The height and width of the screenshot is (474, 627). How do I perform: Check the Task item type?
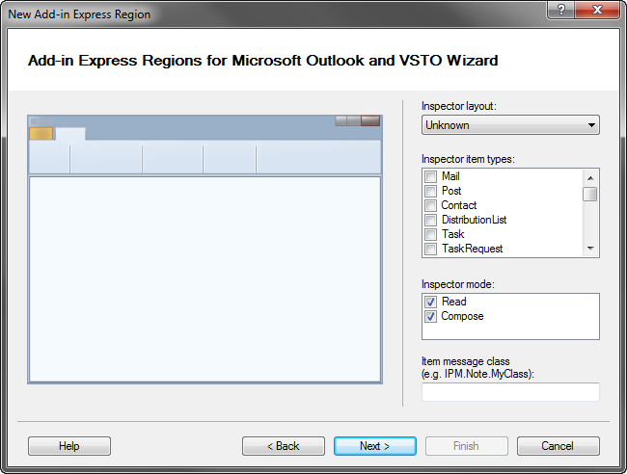coord(430,234)
